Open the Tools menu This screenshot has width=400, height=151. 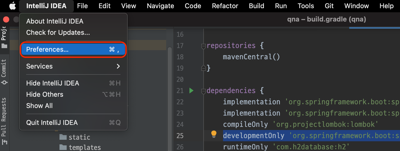[x=306, y=6]
